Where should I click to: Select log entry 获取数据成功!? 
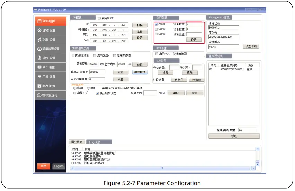click(93, 156)
